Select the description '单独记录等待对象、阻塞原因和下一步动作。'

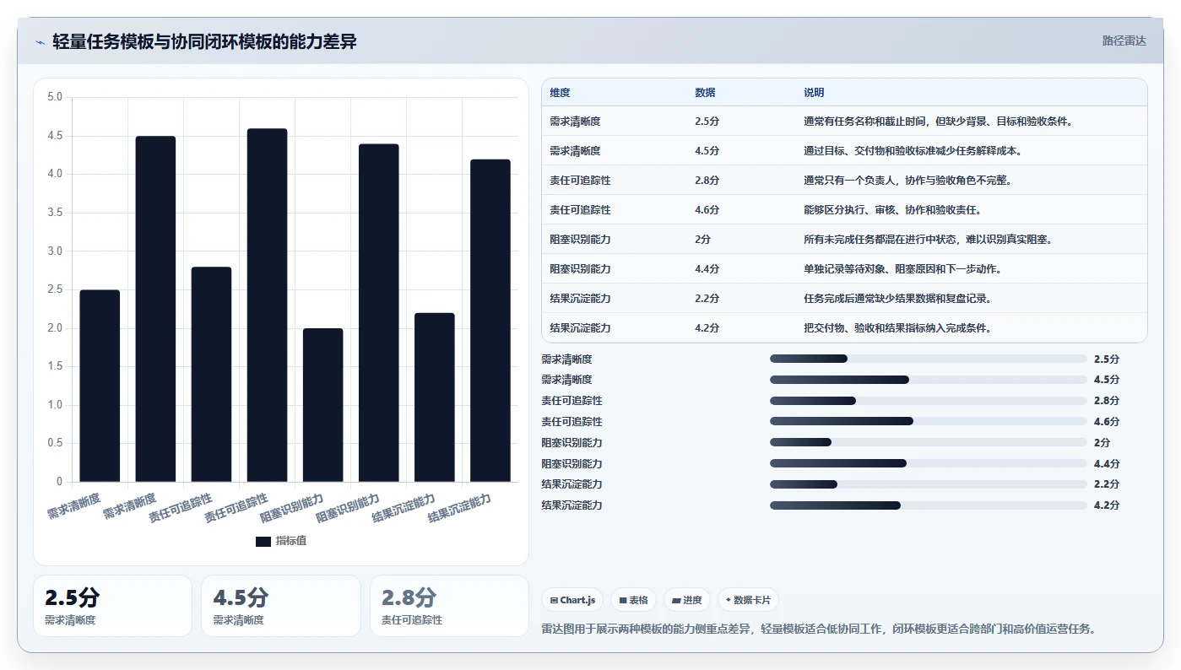(902, 269)
